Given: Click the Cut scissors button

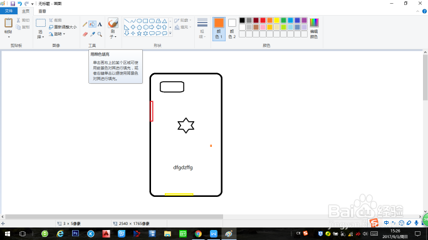Looking at the screenshot, I should [23, 20].
